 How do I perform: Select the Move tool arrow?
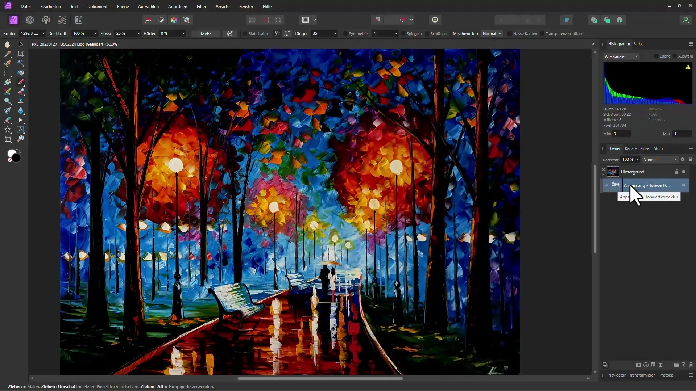(x=21, y=44)
